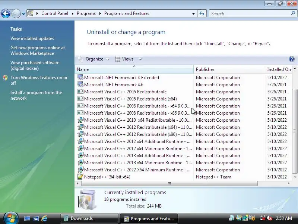The image size is (298, 224).
Task: Click the 2:53 AM clock
Action: [x=284, y=218]
